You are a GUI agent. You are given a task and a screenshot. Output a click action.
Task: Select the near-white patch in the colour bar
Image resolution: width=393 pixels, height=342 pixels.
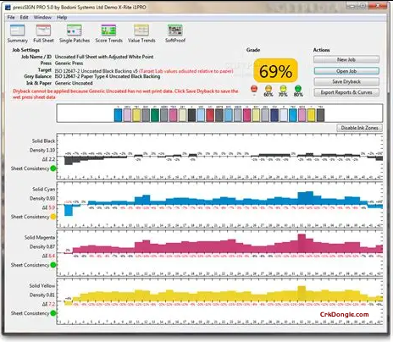click(284, 115)
